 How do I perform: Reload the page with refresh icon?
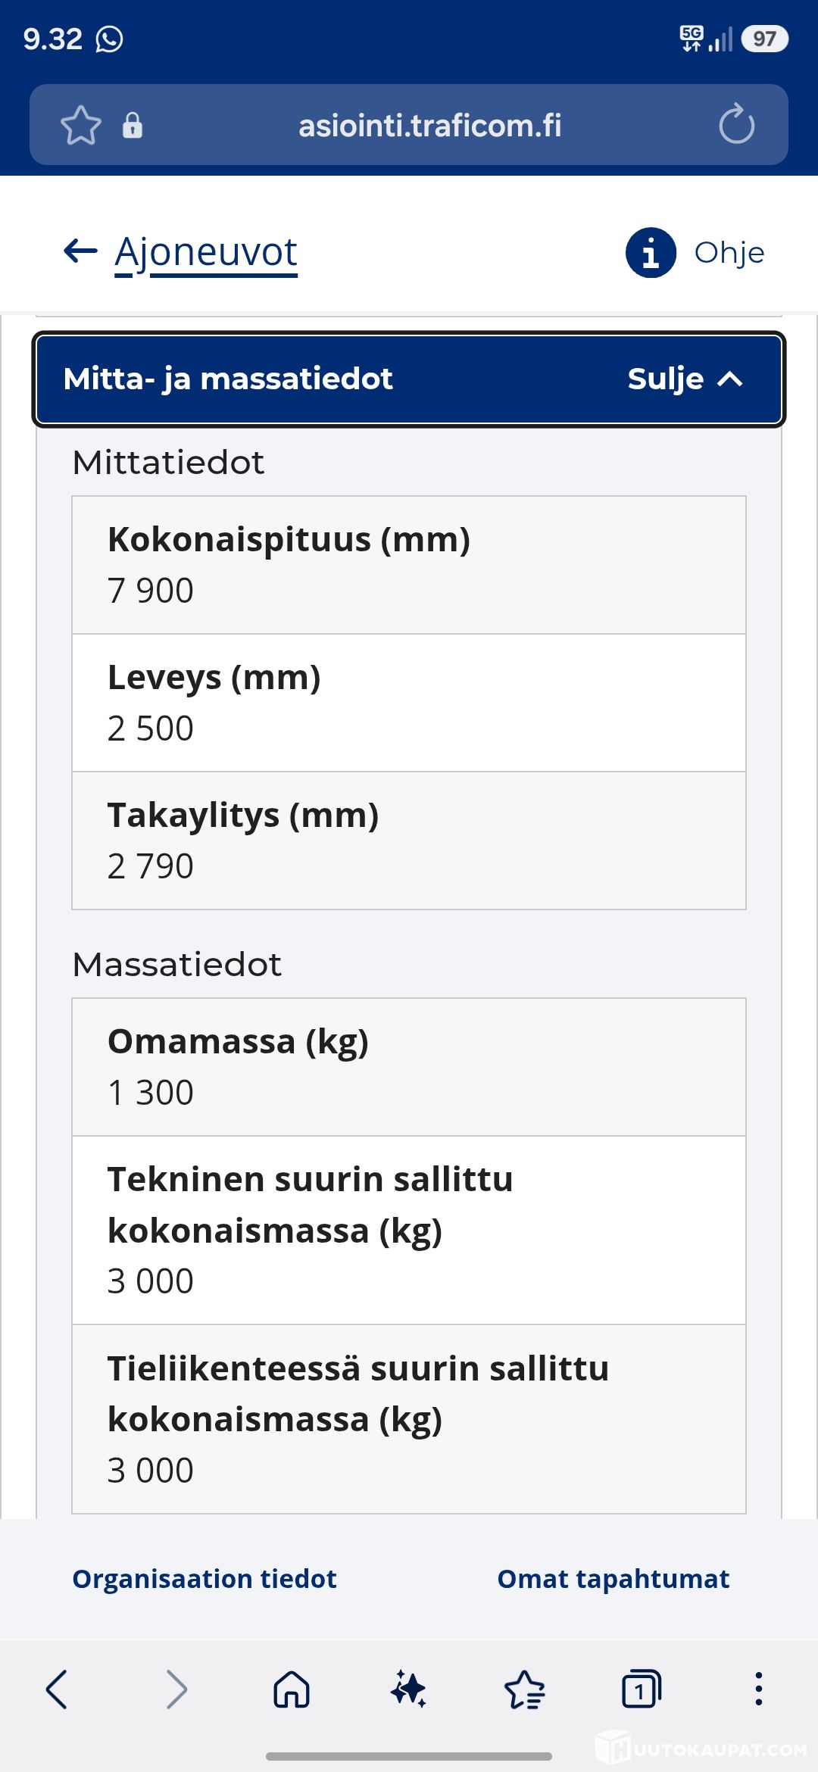pos(736,125)
